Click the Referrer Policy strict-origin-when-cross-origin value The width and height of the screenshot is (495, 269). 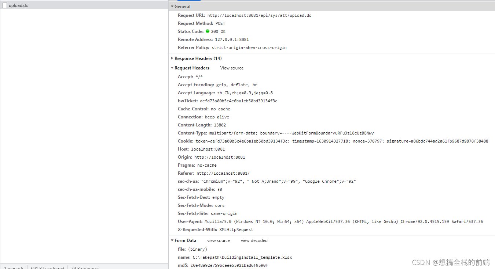(249, 48)
